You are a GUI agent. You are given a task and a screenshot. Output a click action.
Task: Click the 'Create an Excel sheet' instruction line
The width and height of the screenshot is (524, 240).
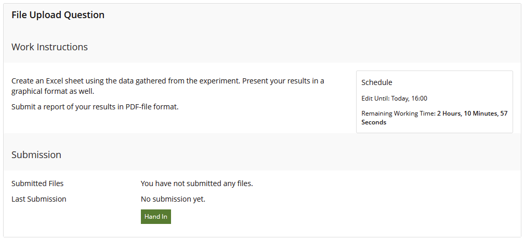coord(168,81)
